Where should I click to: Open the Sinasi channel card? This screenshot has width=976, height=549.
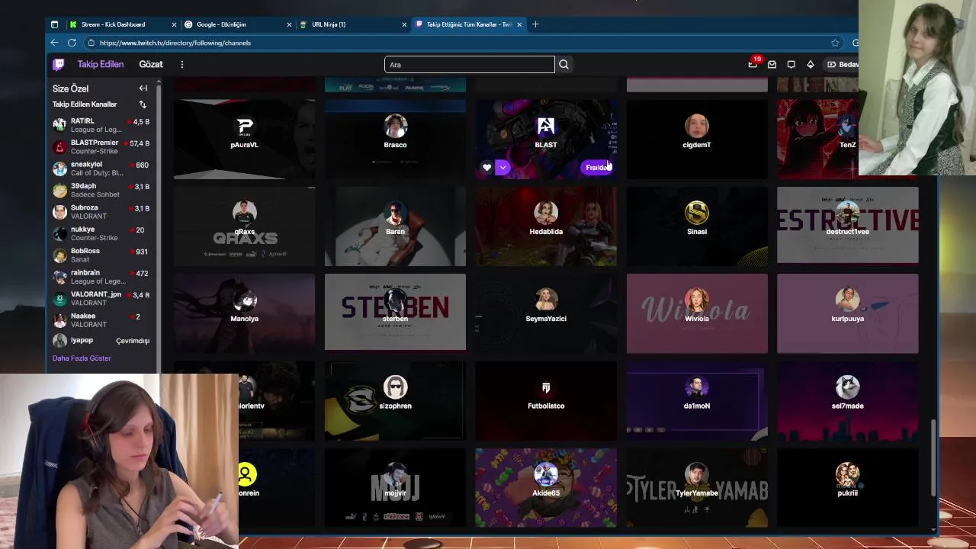(x=697, y=226)
